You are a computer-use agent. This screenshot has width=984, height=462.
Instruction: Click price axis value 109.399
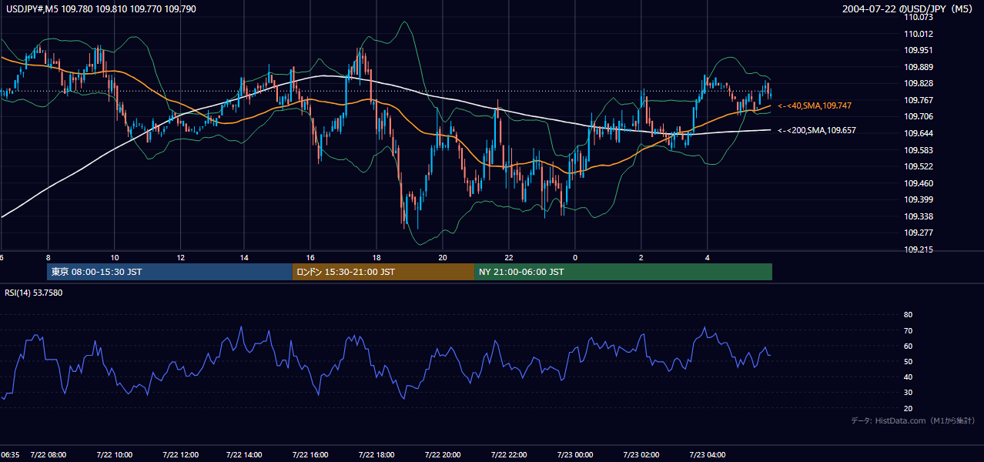[x=919, y=199]
